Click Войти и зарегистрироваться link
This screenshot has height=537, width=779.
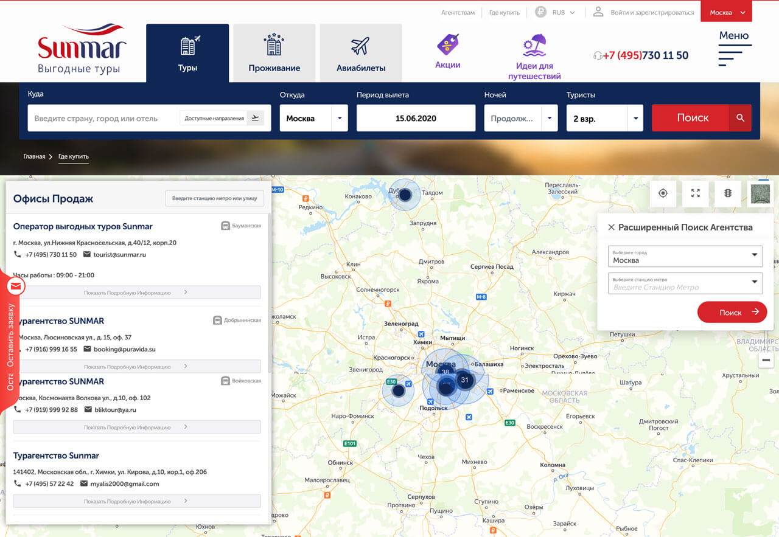(652, 12)
